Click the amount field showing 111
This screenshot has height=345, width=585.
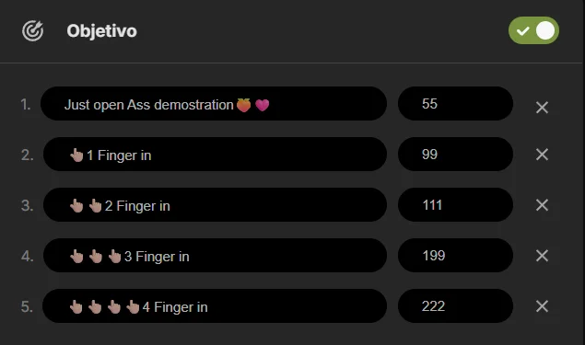pyautogui.click(x=455, y=205)
